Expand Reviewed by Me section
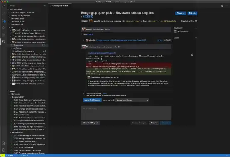Screen dimensions: 230x157 tap(18, 19)
